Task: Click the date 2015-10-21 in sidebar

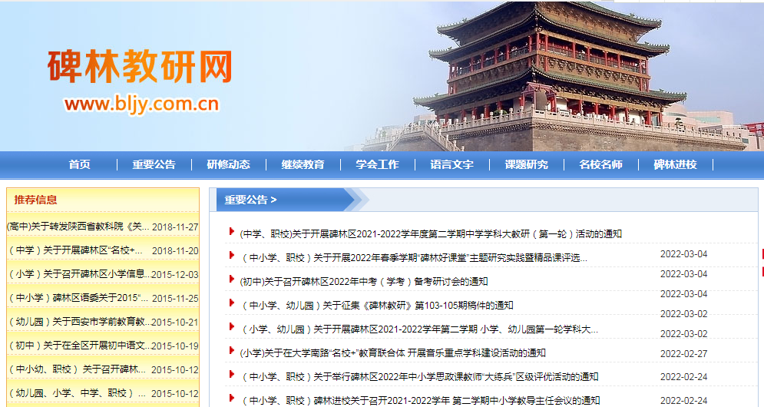Action: [175, 323]
